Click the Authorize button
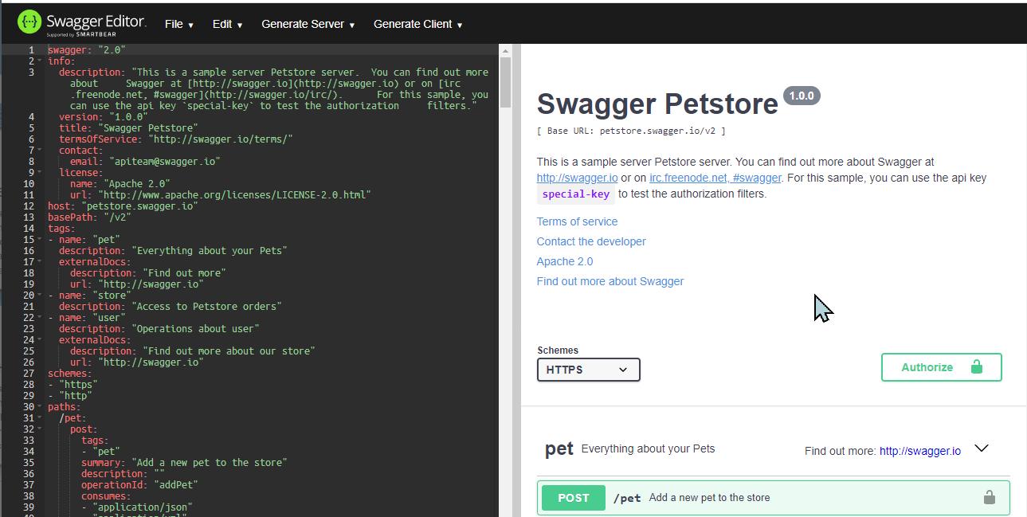 (940, 367)
